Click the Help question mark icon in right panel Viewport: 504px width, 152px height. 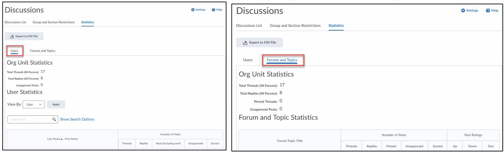487,10
